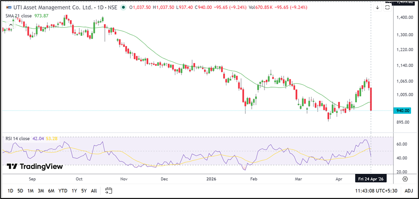
Task: Click the Fri 24 Apr '26 date marker
Action: click(371, 180)
